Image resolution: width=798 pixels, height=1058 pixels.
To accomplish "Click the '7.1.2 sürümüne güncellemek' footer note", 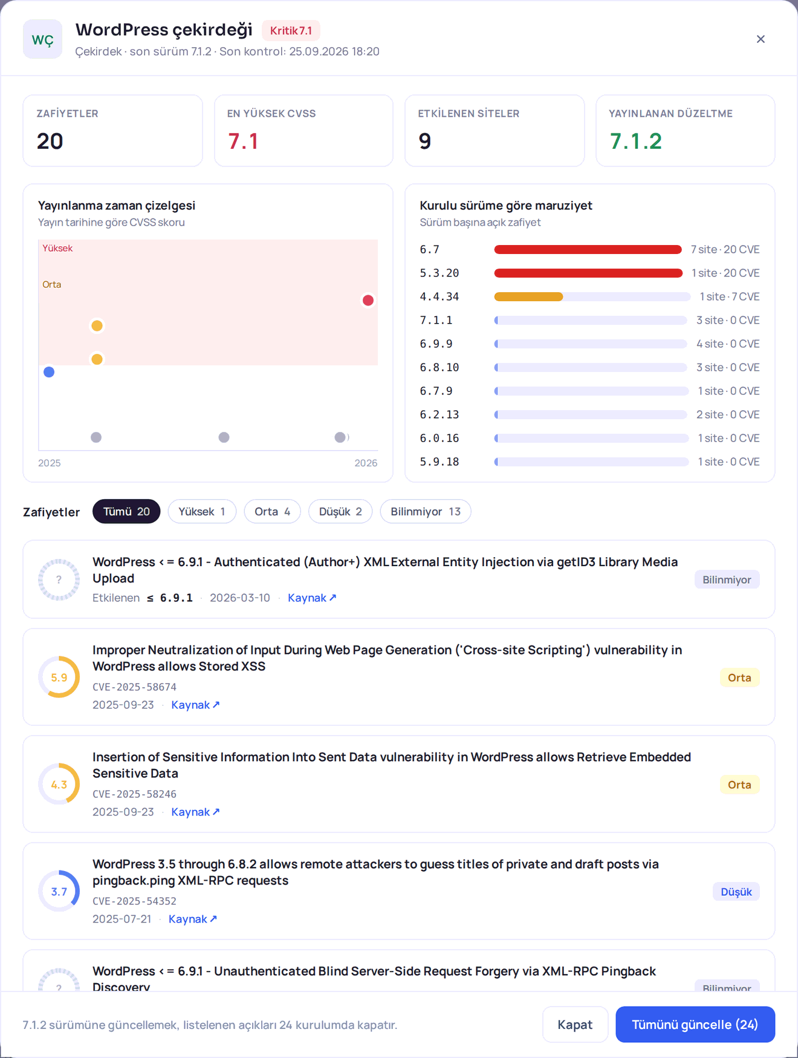I will coord(210,1025).
